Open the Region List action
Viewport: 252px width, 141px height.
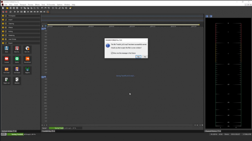[6, 81]
